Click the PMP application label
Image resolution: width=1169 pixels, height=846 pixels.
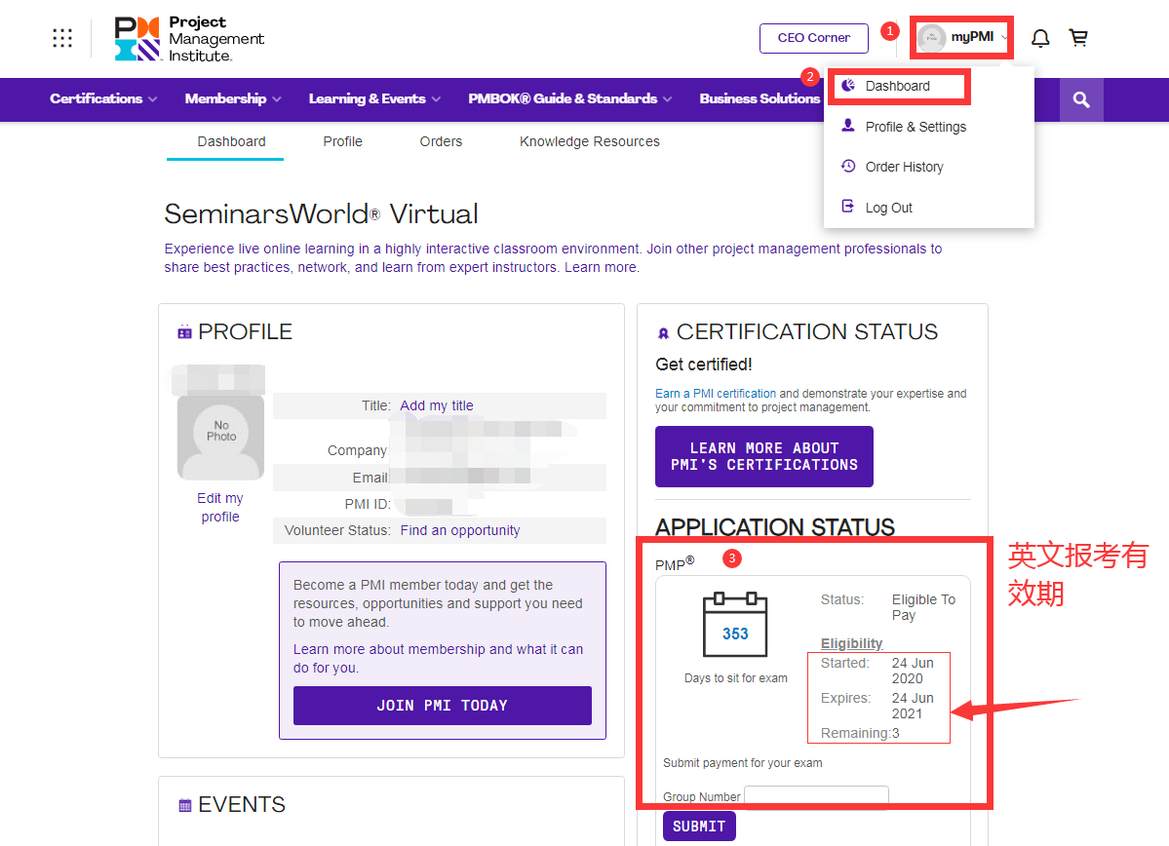pyautogui.click(x=674, y=563)
